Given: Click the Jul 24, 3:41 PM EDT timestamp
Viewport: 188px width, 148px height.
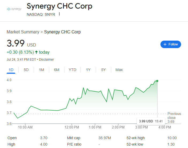Looking at the screenshot, I should [21, 60].
